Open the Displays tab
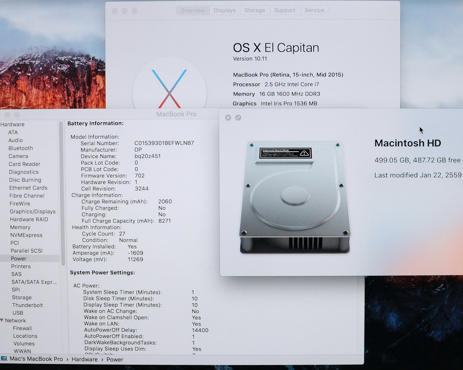463x370 pixels. pyautogui.click(x=225, y=10)
